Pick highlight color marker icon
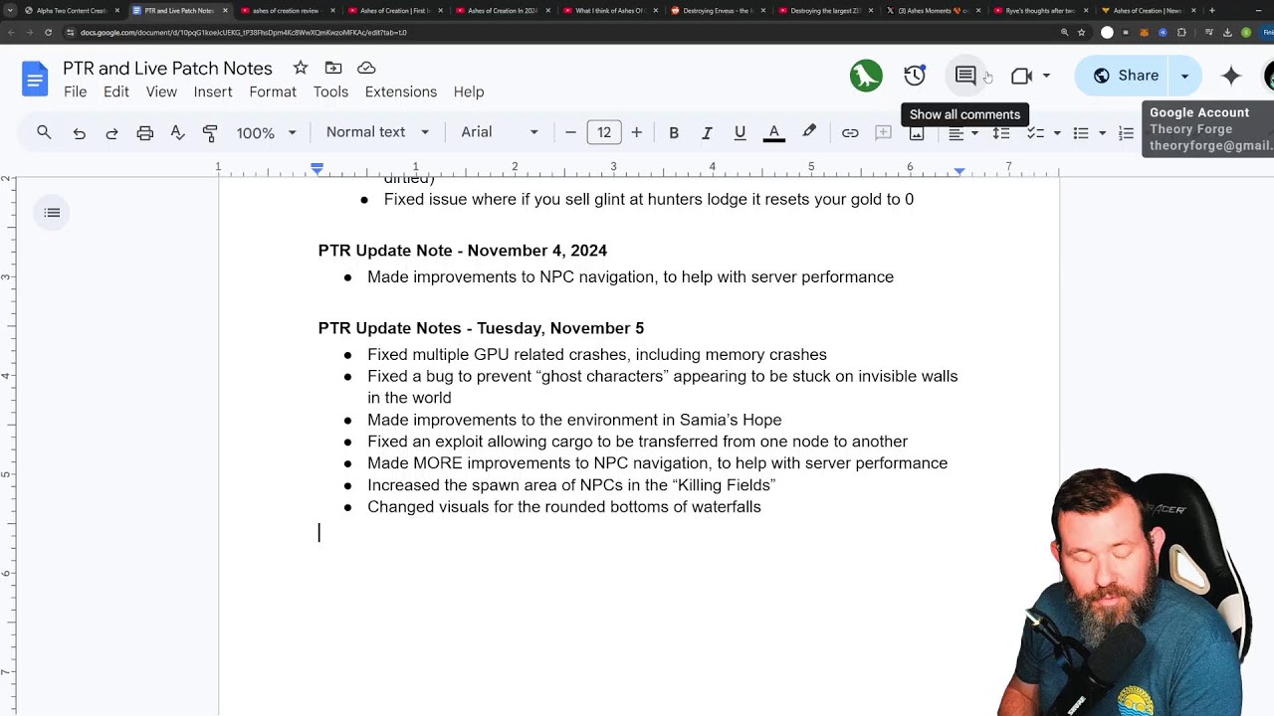This screenshot has height=716, width=1274. tap(809, 132)
